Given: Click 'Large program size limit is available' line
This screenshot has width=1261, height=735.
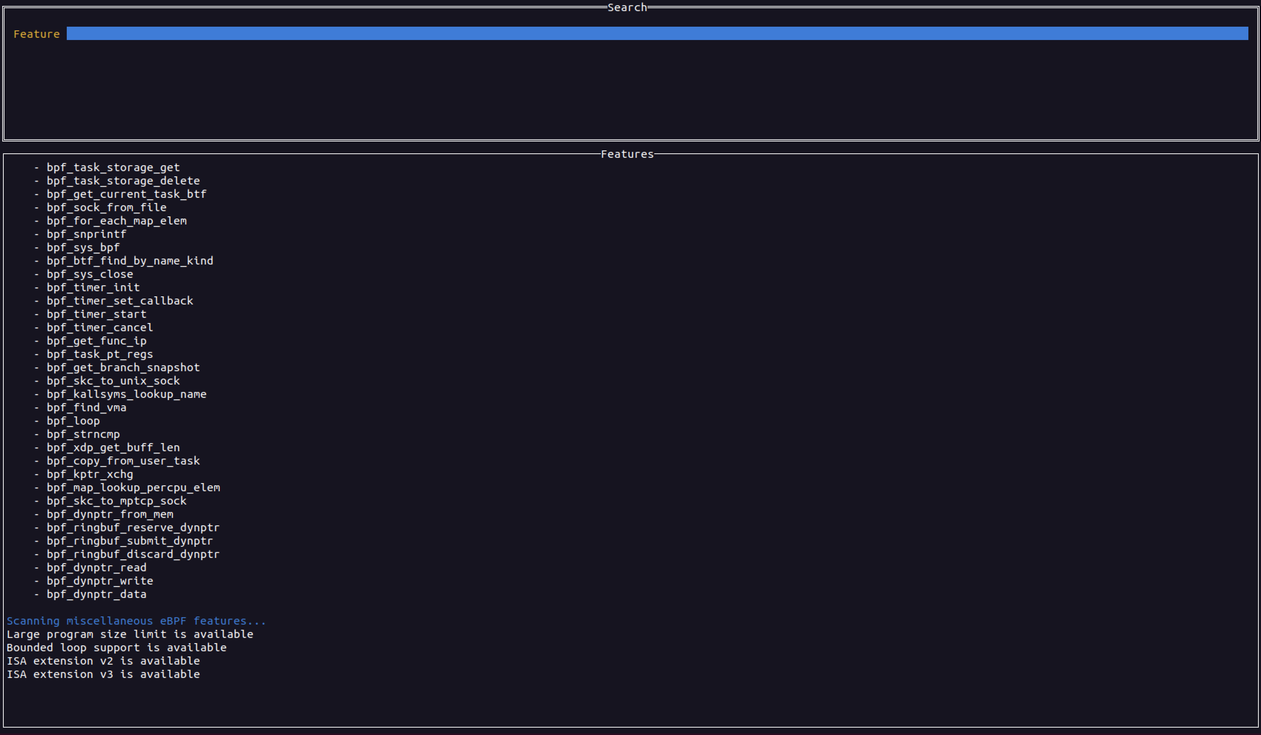Looking at the screenshot, I should pyautogui.click(x=130, y=634).
